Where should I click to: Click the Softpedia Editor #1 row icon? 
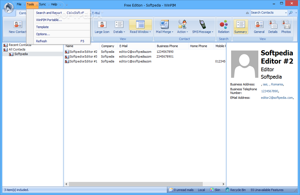(x=67, y=62)
